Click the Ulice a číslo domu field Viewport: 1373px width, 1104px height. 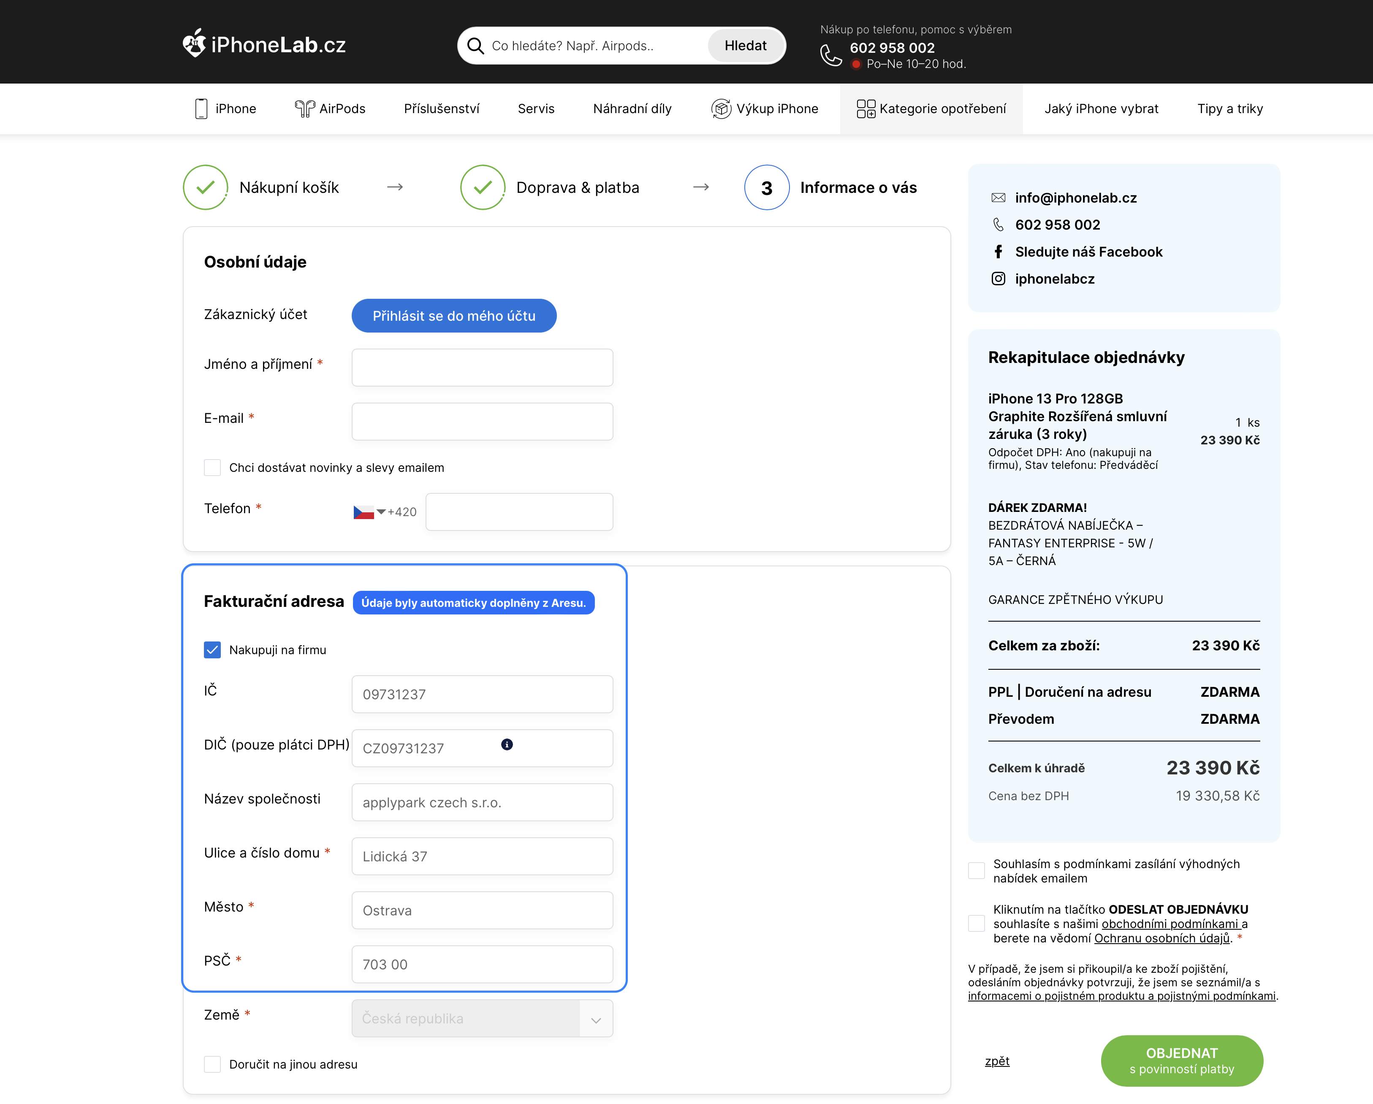(x=482, y=856)
